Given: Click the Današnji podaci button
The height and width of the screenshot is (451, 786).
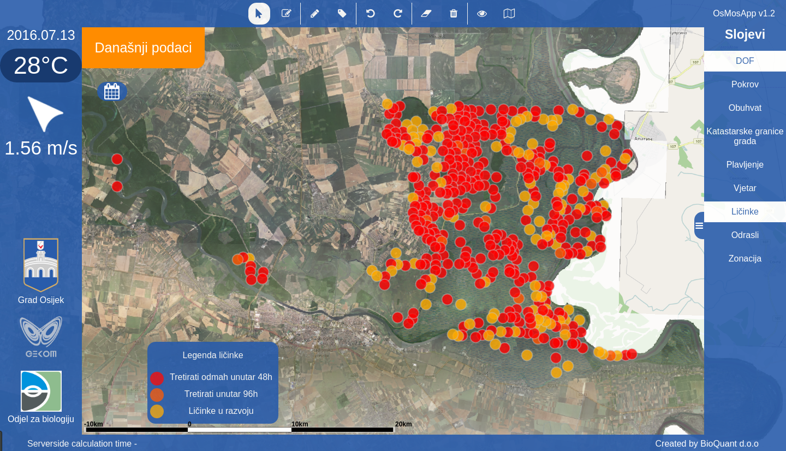Looking at the screenshot, I should tap(143, 48).
